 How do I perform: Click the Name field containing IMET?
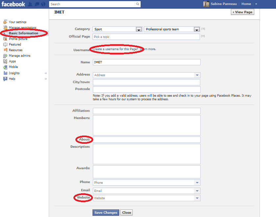[x=147, y=62]
